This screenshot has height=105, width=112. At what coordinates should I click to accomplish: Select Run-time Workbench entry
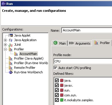coord(28,72)
